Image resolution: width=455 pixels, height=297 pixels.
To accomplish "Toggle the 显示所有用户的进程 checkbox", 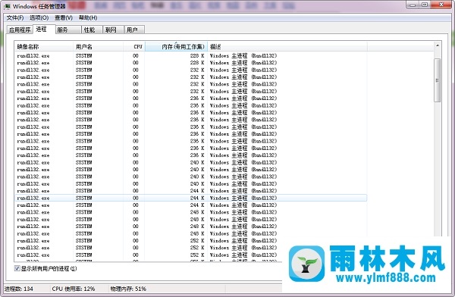I will tap(17, 268).
